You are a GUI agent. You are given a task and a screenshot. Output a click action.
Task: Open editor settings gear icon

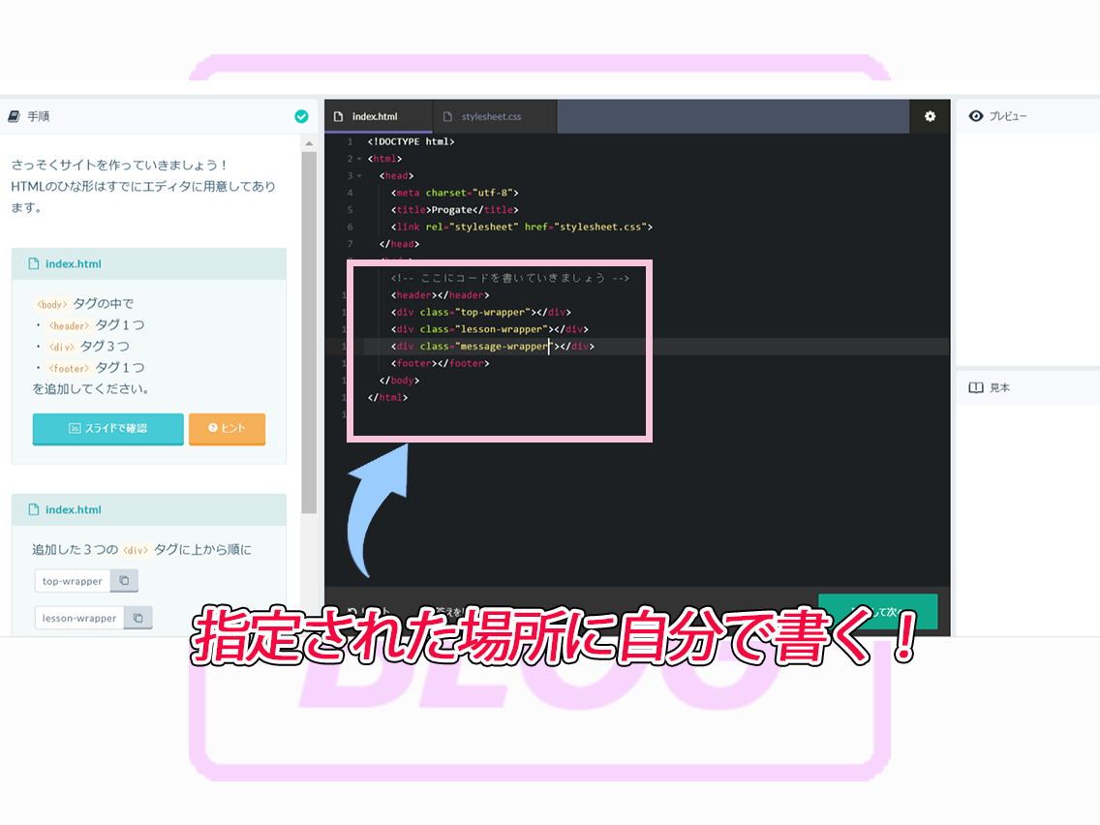point(930,116)
